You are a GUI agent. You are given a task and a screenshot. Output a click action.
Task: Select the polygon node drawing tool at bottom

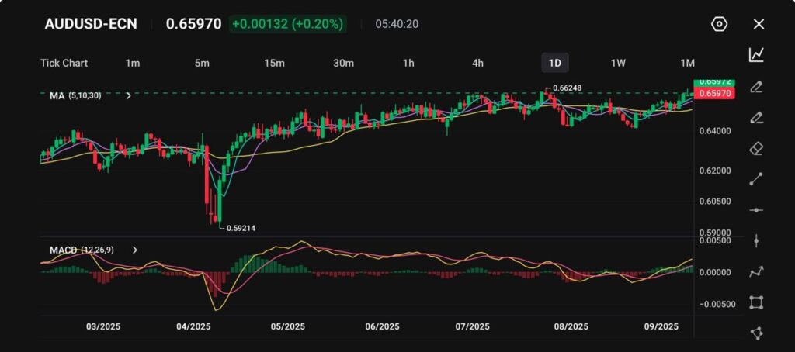756,333
